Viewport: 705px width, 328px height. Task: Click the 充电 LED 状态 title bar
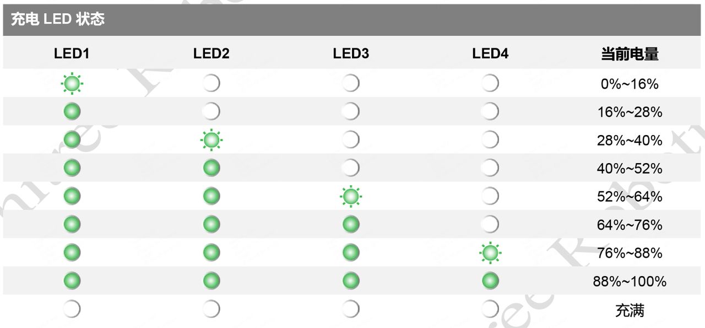tap(352, 20)
